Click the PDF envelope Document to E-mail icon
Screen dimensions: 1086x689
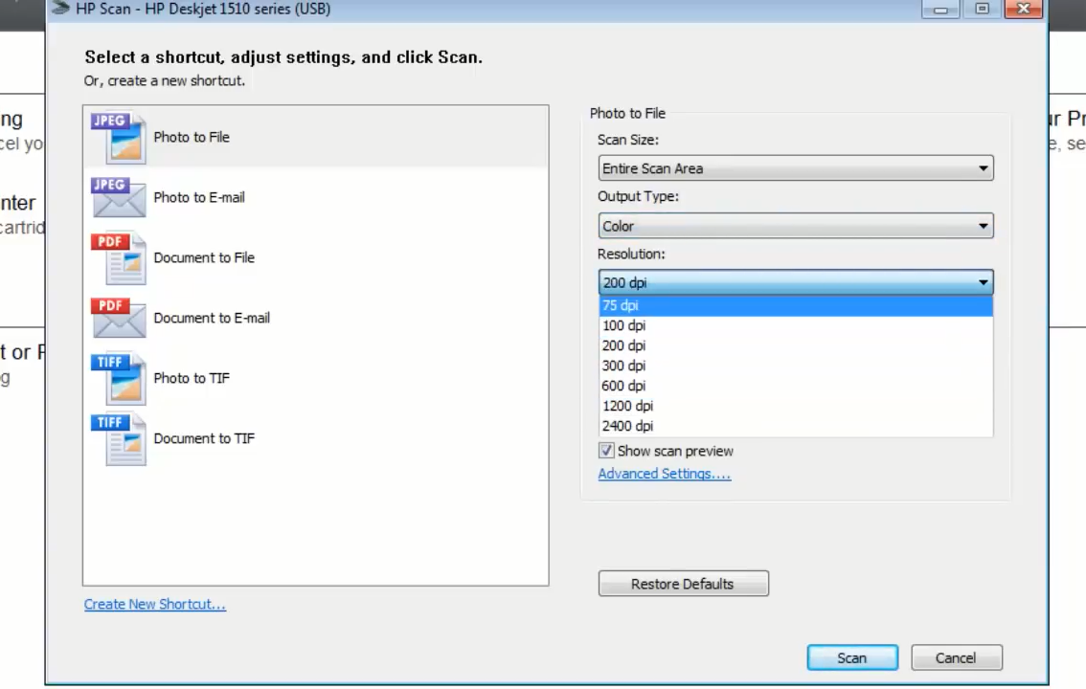click(118, 318)
